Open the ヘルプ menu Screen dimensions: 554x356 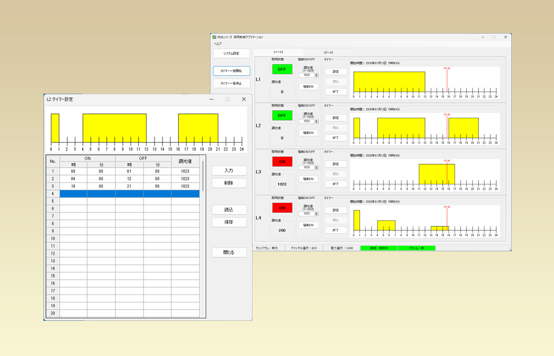coord(218,44)
